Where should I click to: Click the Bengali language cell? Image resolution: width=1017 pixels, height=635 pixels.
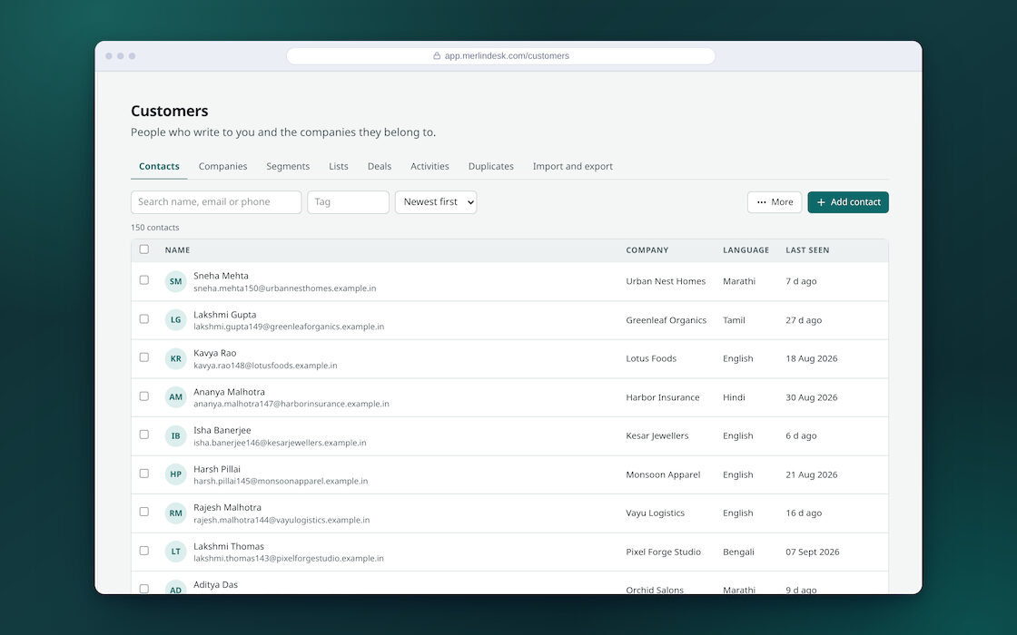739,552
